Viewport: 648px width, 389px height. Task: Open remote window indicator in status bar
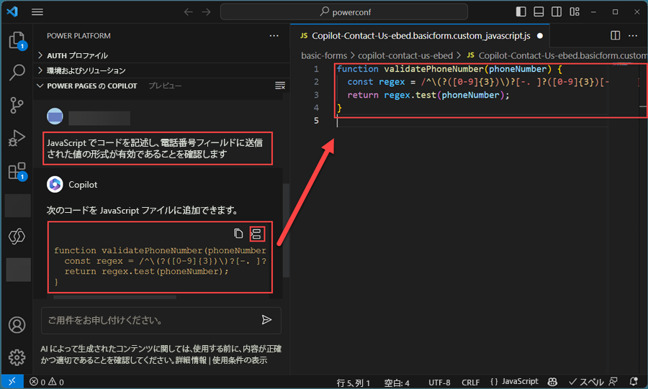(x=12, y=382)
